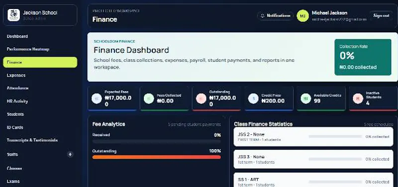
Task: Click the Outstanding card icon
Action: click(x=201, y=98)
